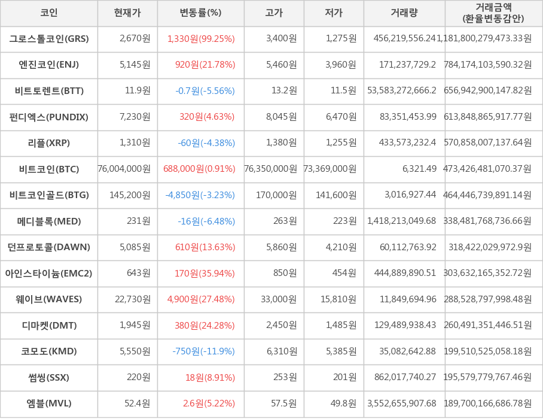Click the 웨이브(WAVES) coin name

49,299
